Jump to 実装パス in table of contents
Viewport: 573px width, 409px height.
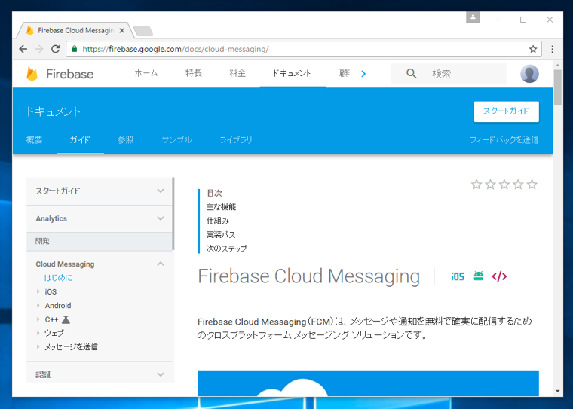pos(221,235)
